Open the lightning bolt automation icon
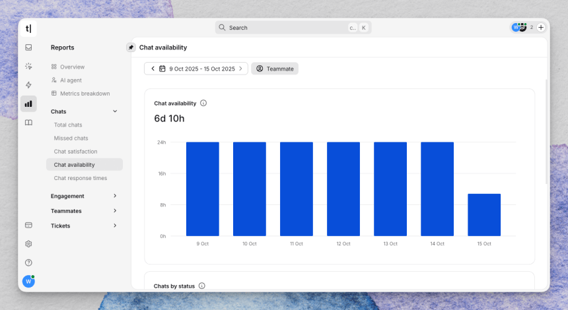Viewport: 568px width, 310px height. pyautogui.click(x=28, y=85)
